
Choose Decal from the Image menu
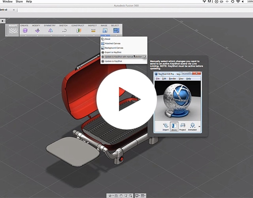pos(124,39)
